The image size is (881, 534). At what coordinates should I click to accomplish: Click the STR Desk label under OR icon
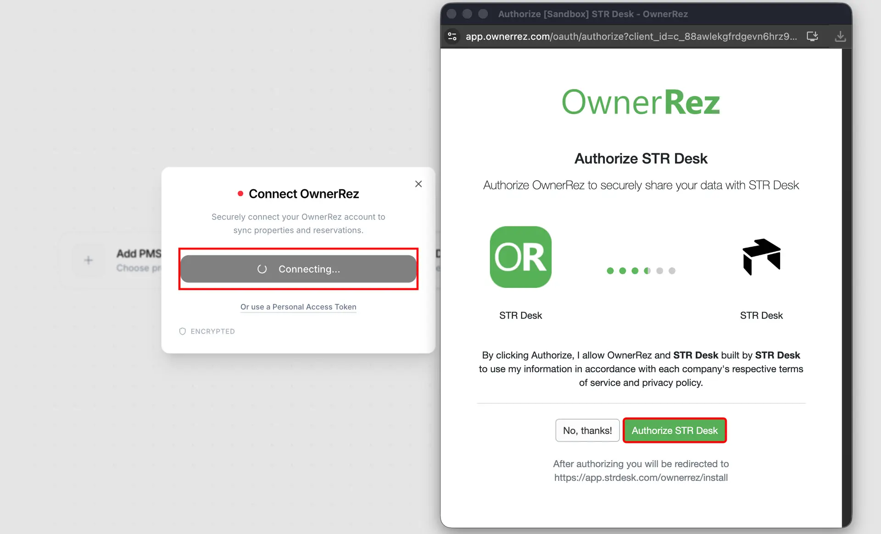coord(520,315)
